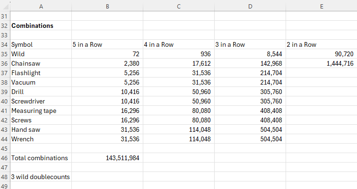Select column B header
This screenshot has width=357, height=189.
(x=107, y=6)
